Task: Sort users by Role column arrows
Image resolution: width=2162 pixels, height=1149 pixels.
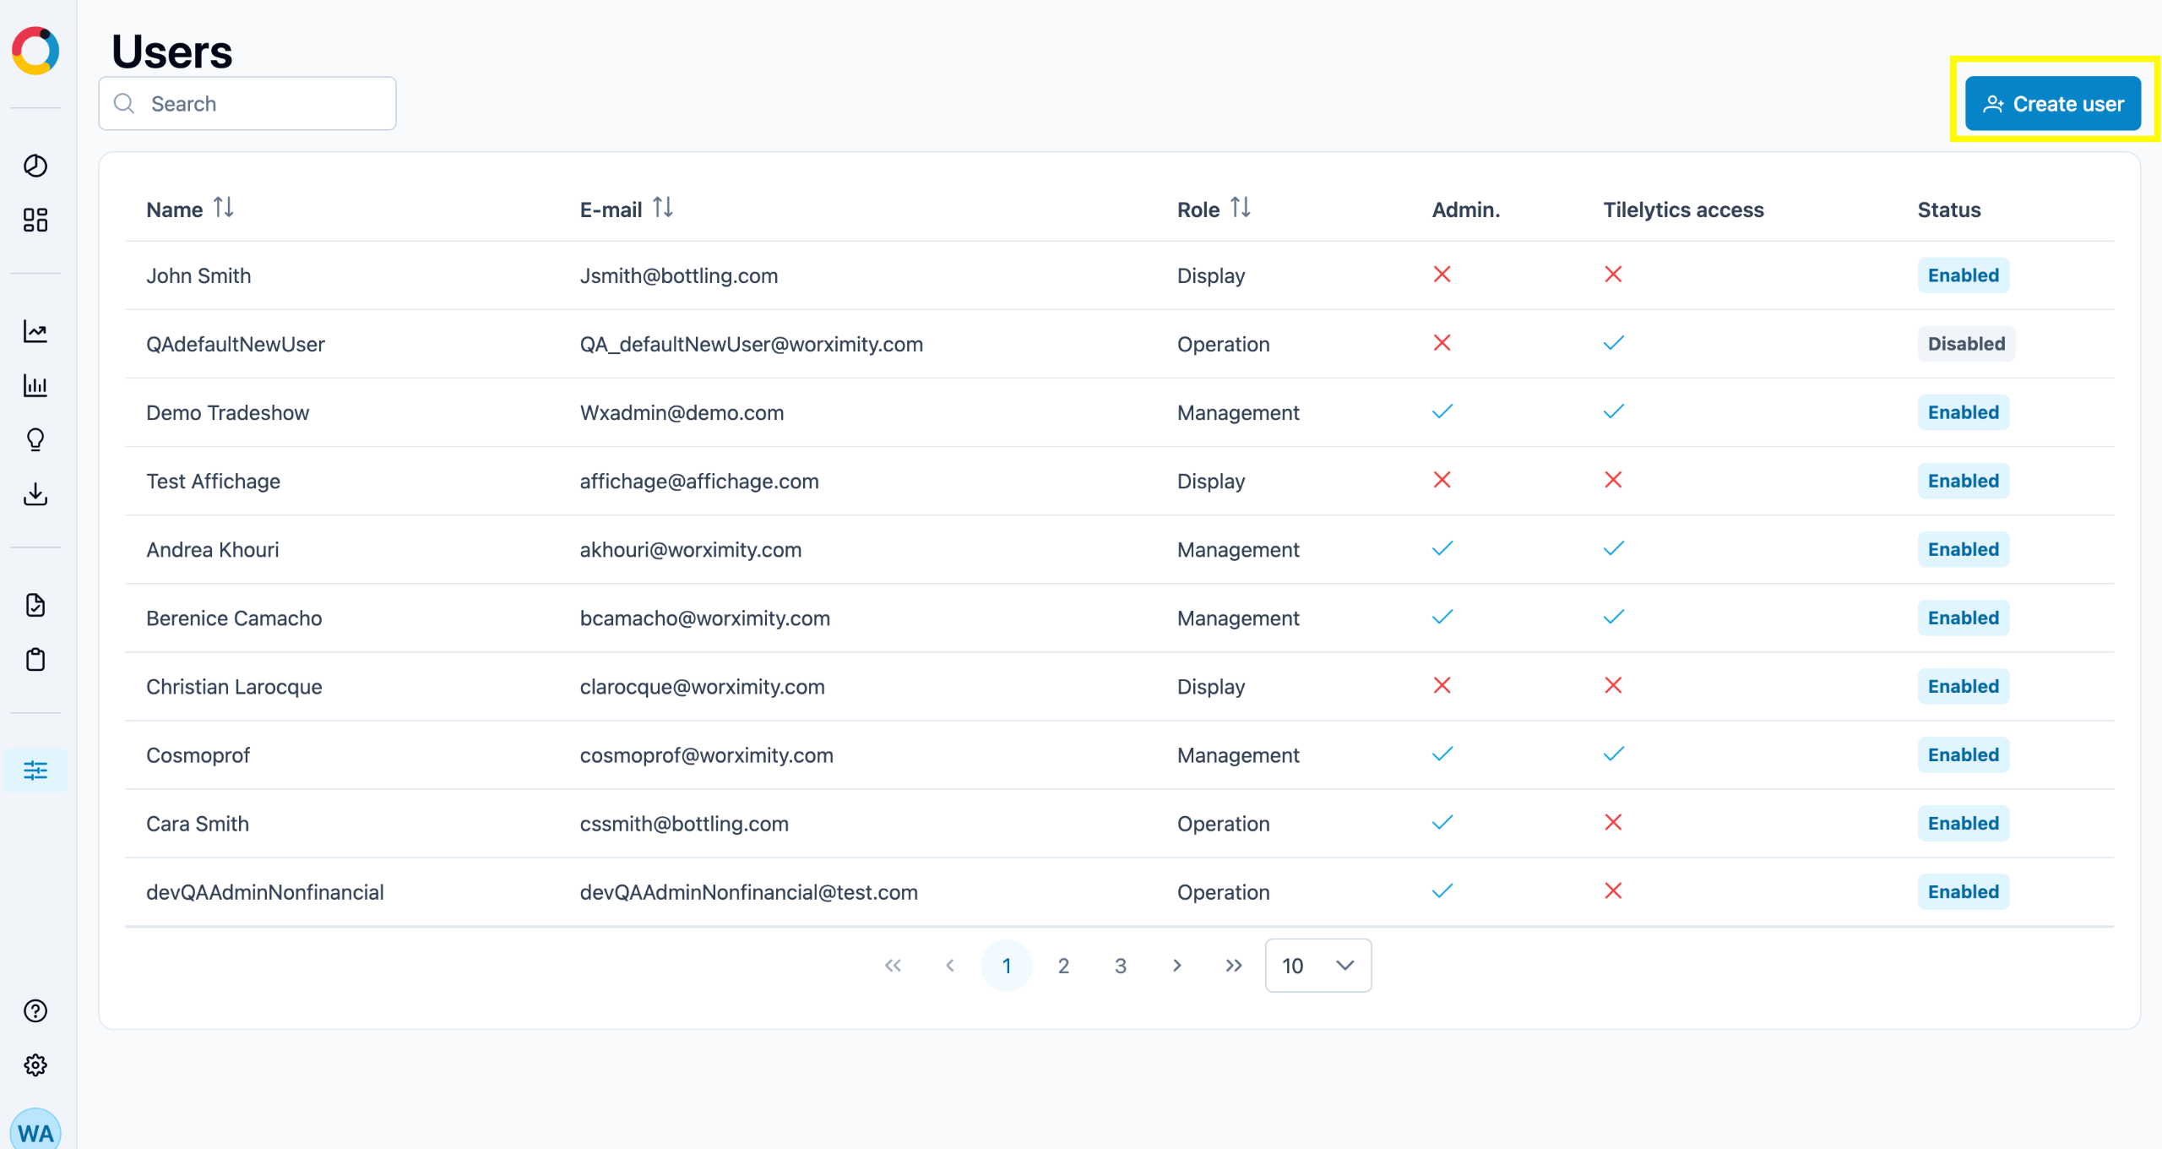Action: (x=1240, y=208)
